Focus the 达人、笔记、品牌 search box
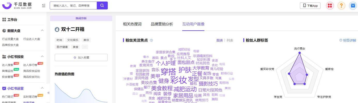Viewport: 358px width, 103px height. pyautogui.click(x=73, y=5)
